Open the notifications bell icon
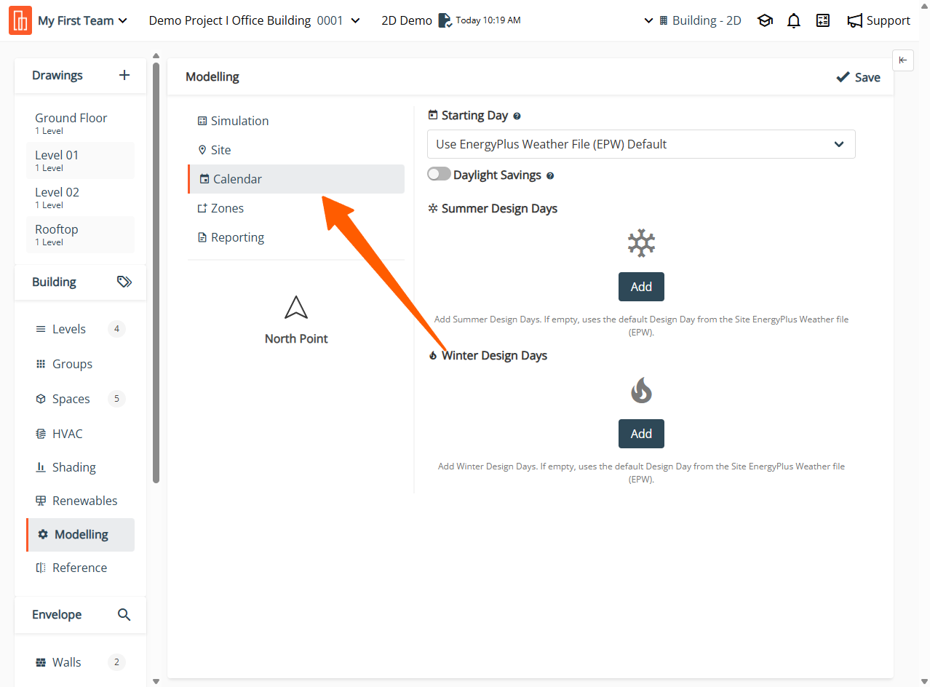Viewport: 930px width, 687px height. click(794, 21)
